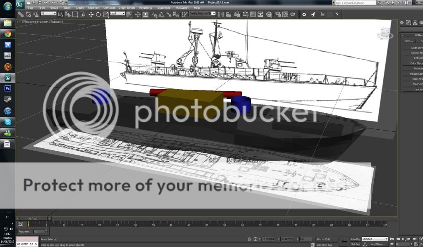Open the Material Editor
The height and width of the screenshot is (247, 423).
(x=269, y=14)
